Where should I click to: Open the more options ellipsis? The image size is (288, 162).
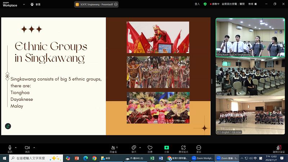(199, 148)
